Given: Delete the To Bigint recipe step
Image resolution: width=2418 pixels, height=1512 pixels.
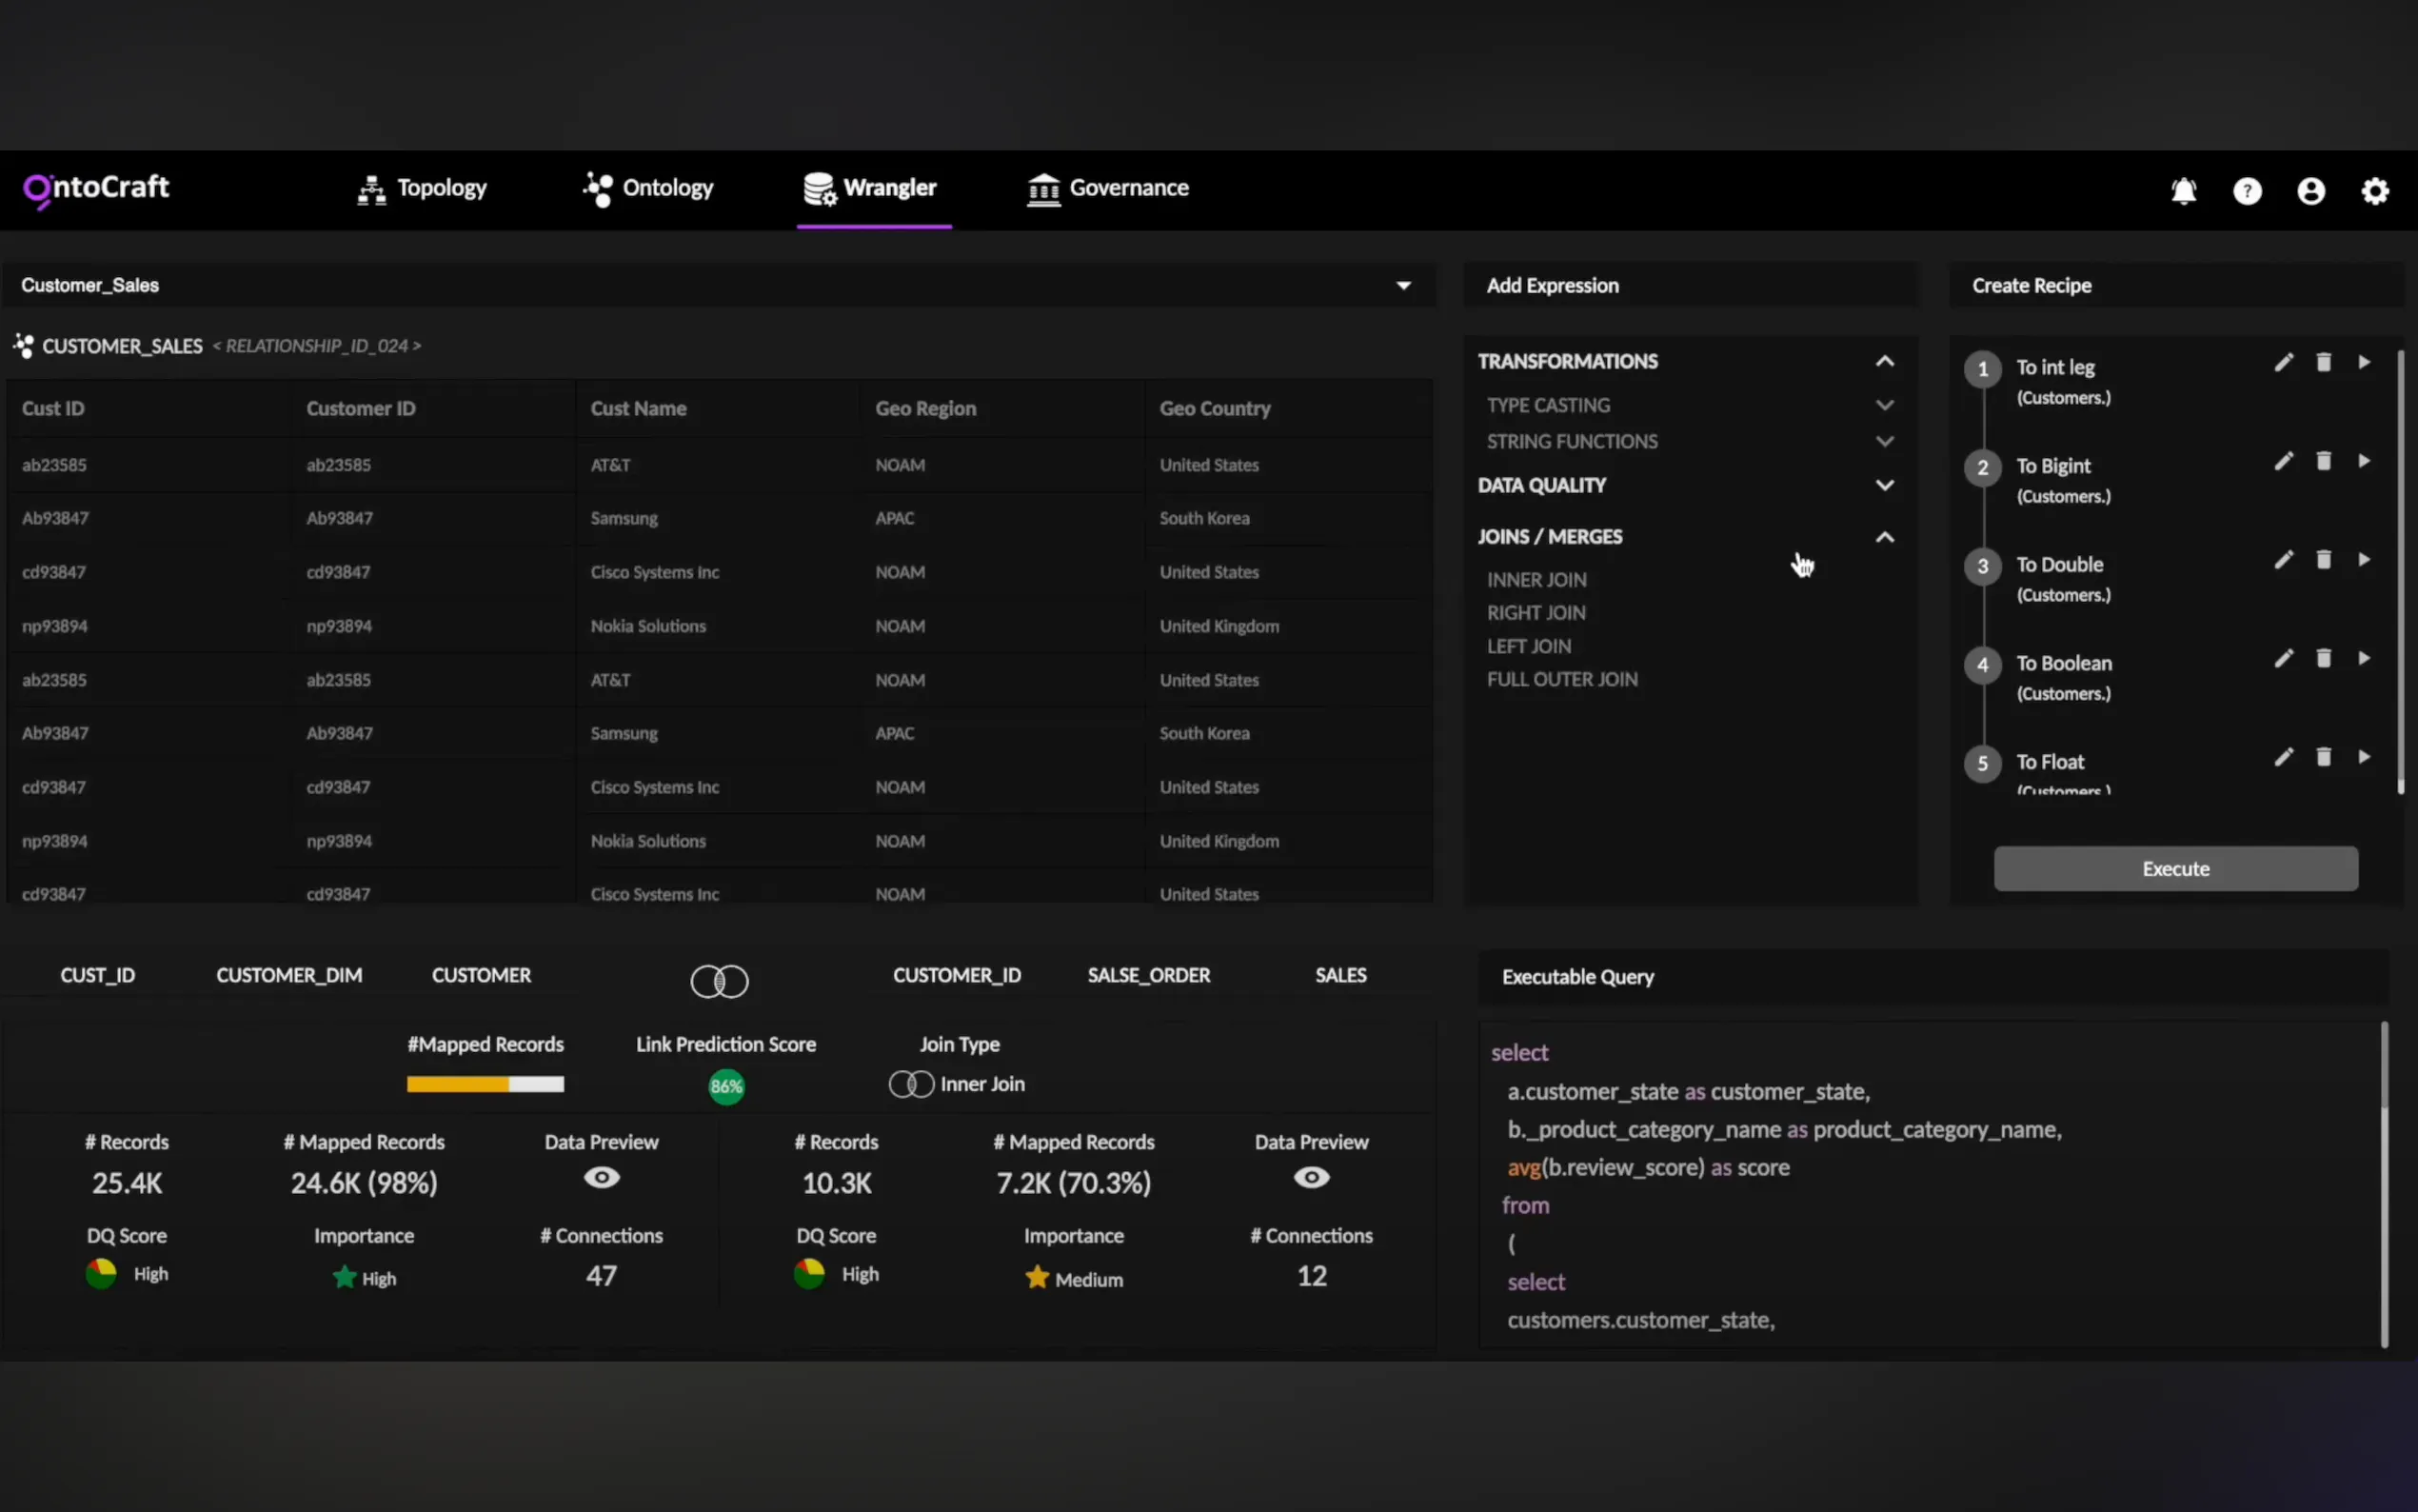Looking at the screenshot, I should click(x=2323, y=461).
